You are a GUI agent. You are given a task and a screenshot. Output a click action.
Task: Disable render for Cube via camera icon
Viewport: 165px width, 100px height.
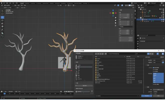[x=163, y=13]
